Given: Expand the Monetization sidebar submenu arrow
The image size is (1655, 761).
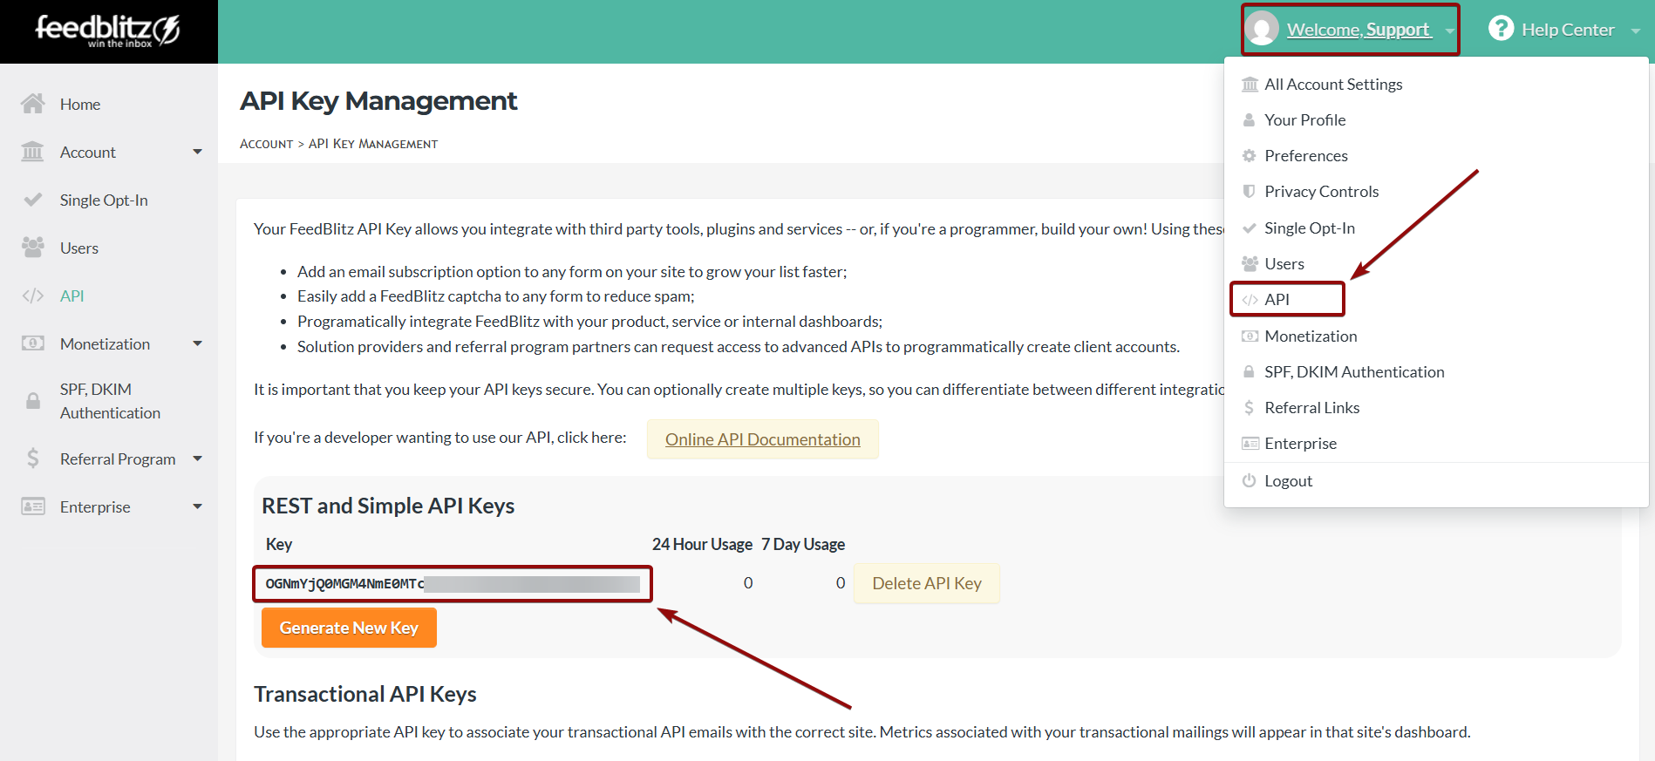Looking at the screenshot, I should 197,343.
